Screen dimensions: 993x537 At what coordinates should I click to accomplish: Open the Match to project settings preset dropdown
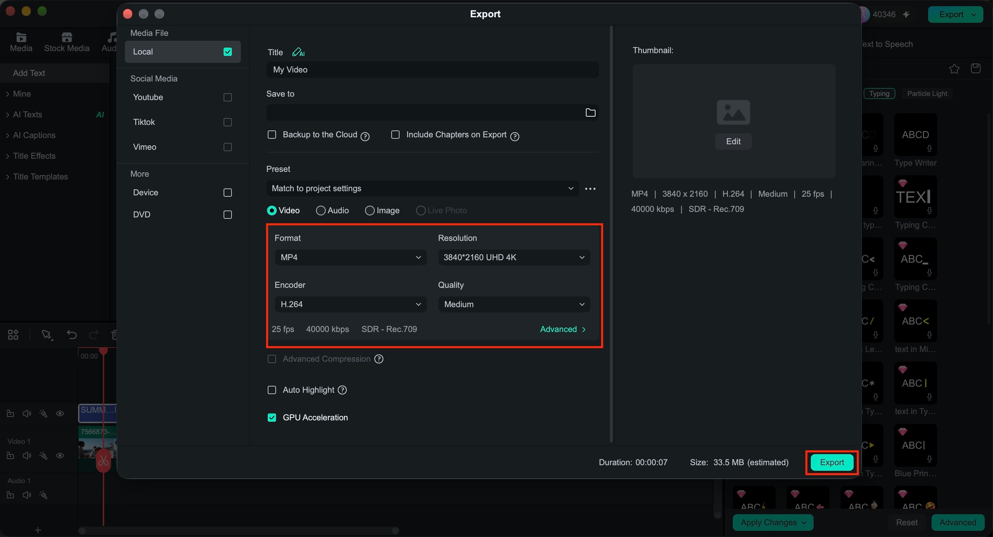click(422, 188)
